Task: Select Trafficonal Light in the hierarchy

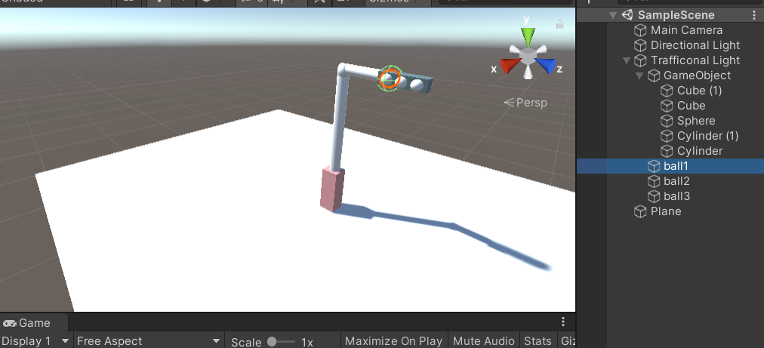Action: click(695, 60)
